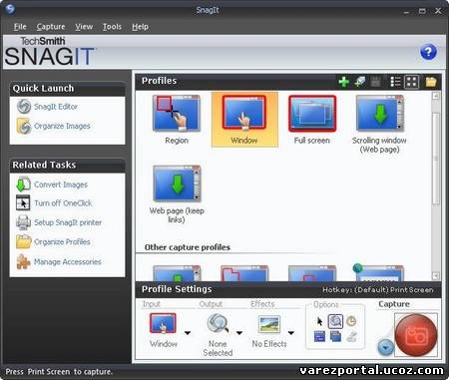Toggle the preview in editor option
Image resolution: width=449 pixels, height=380 pixels.
point(335,321)
